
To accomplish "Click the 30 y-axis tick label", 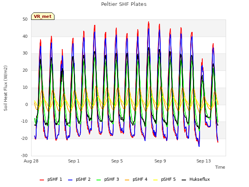I will coord(25,53).
